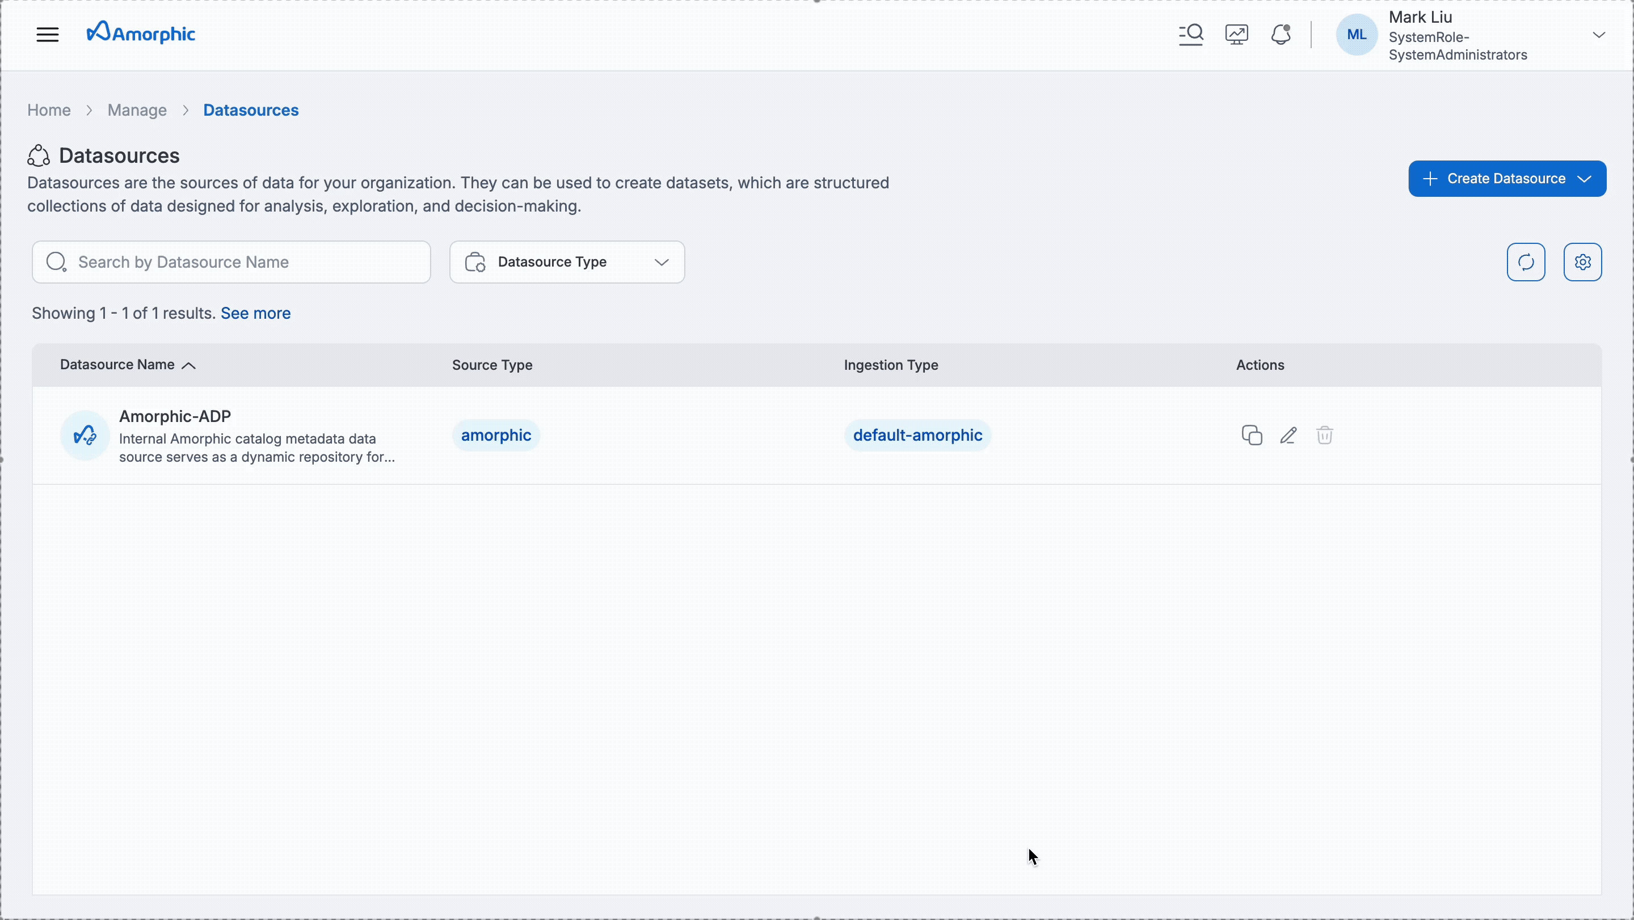
Task: Clone the Amorphic-ADP datasource
Action: tap(1252, 436)
